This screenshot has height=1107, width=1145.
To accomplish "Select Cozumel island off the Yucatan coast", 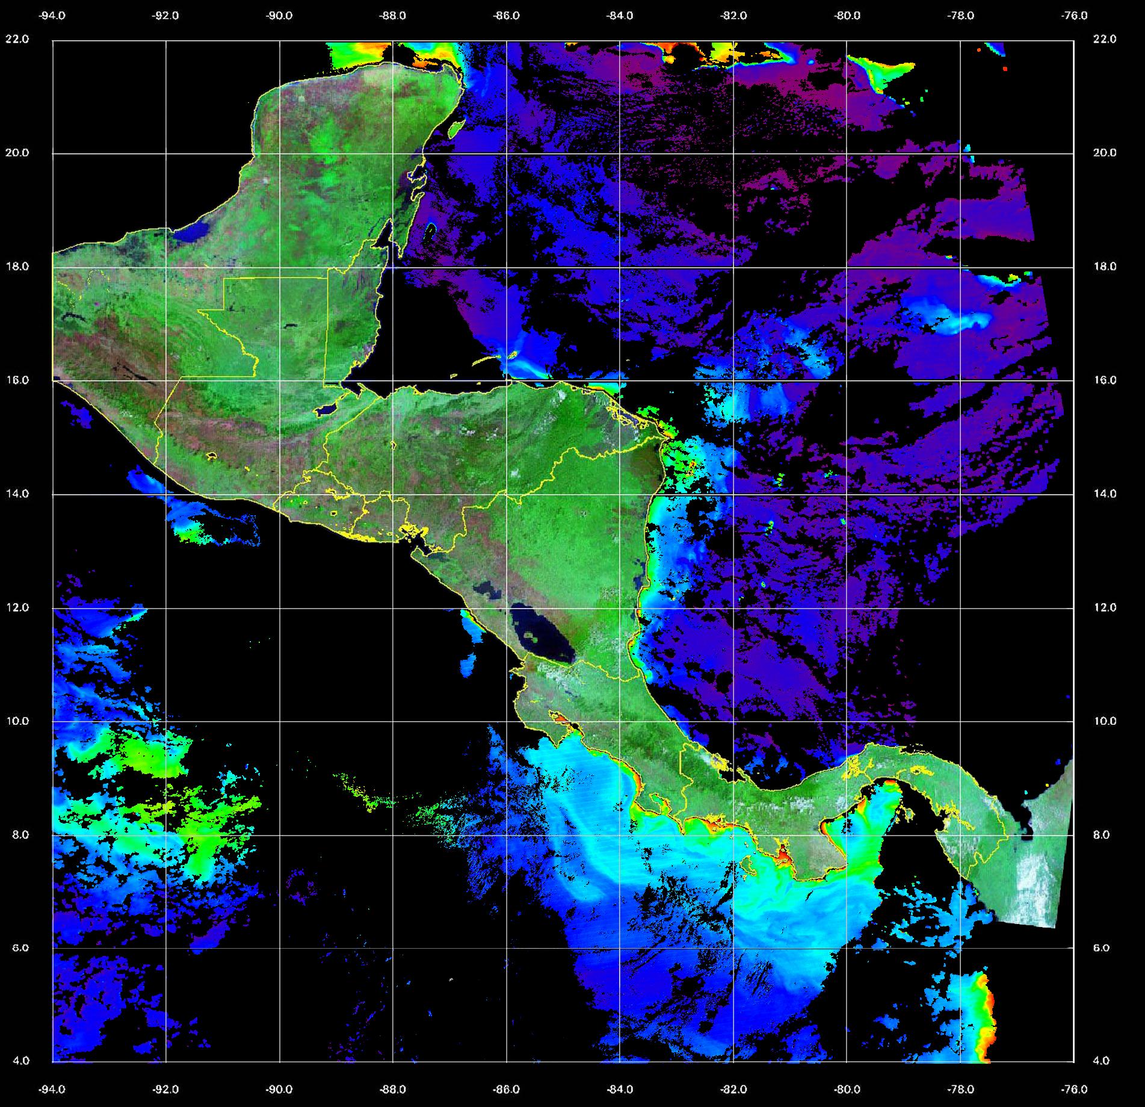I will tap(455, 128).
